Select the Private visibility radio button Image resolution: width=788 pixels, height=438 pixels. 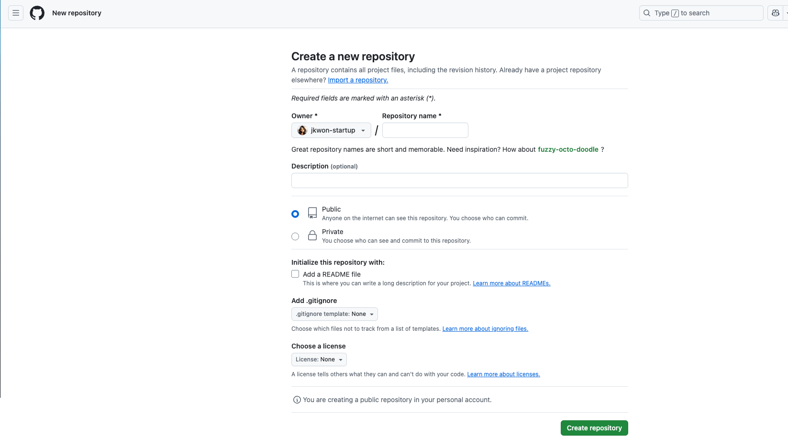(295, 236)
